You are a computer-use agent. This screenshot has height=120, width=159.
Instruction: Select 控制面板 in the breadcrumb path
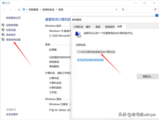[x=34, y=10]
